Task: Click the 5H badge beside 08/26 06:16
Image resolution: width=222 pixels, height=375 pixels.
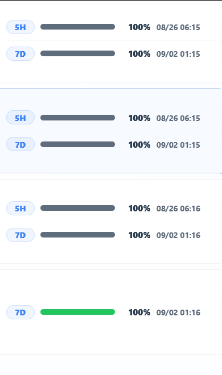Action: tap(20, 209)
